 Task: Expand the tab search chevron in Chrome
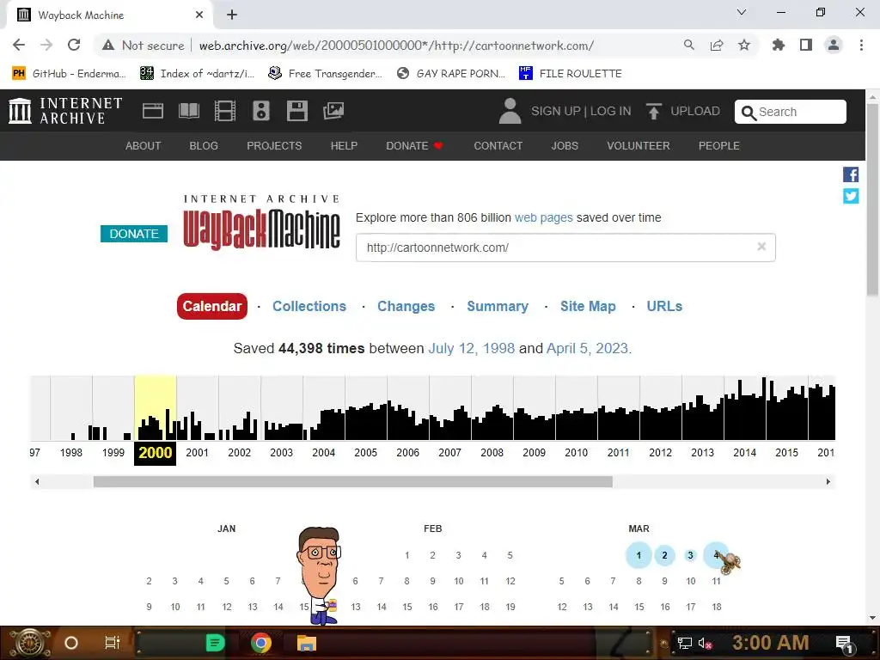(742, 12)
